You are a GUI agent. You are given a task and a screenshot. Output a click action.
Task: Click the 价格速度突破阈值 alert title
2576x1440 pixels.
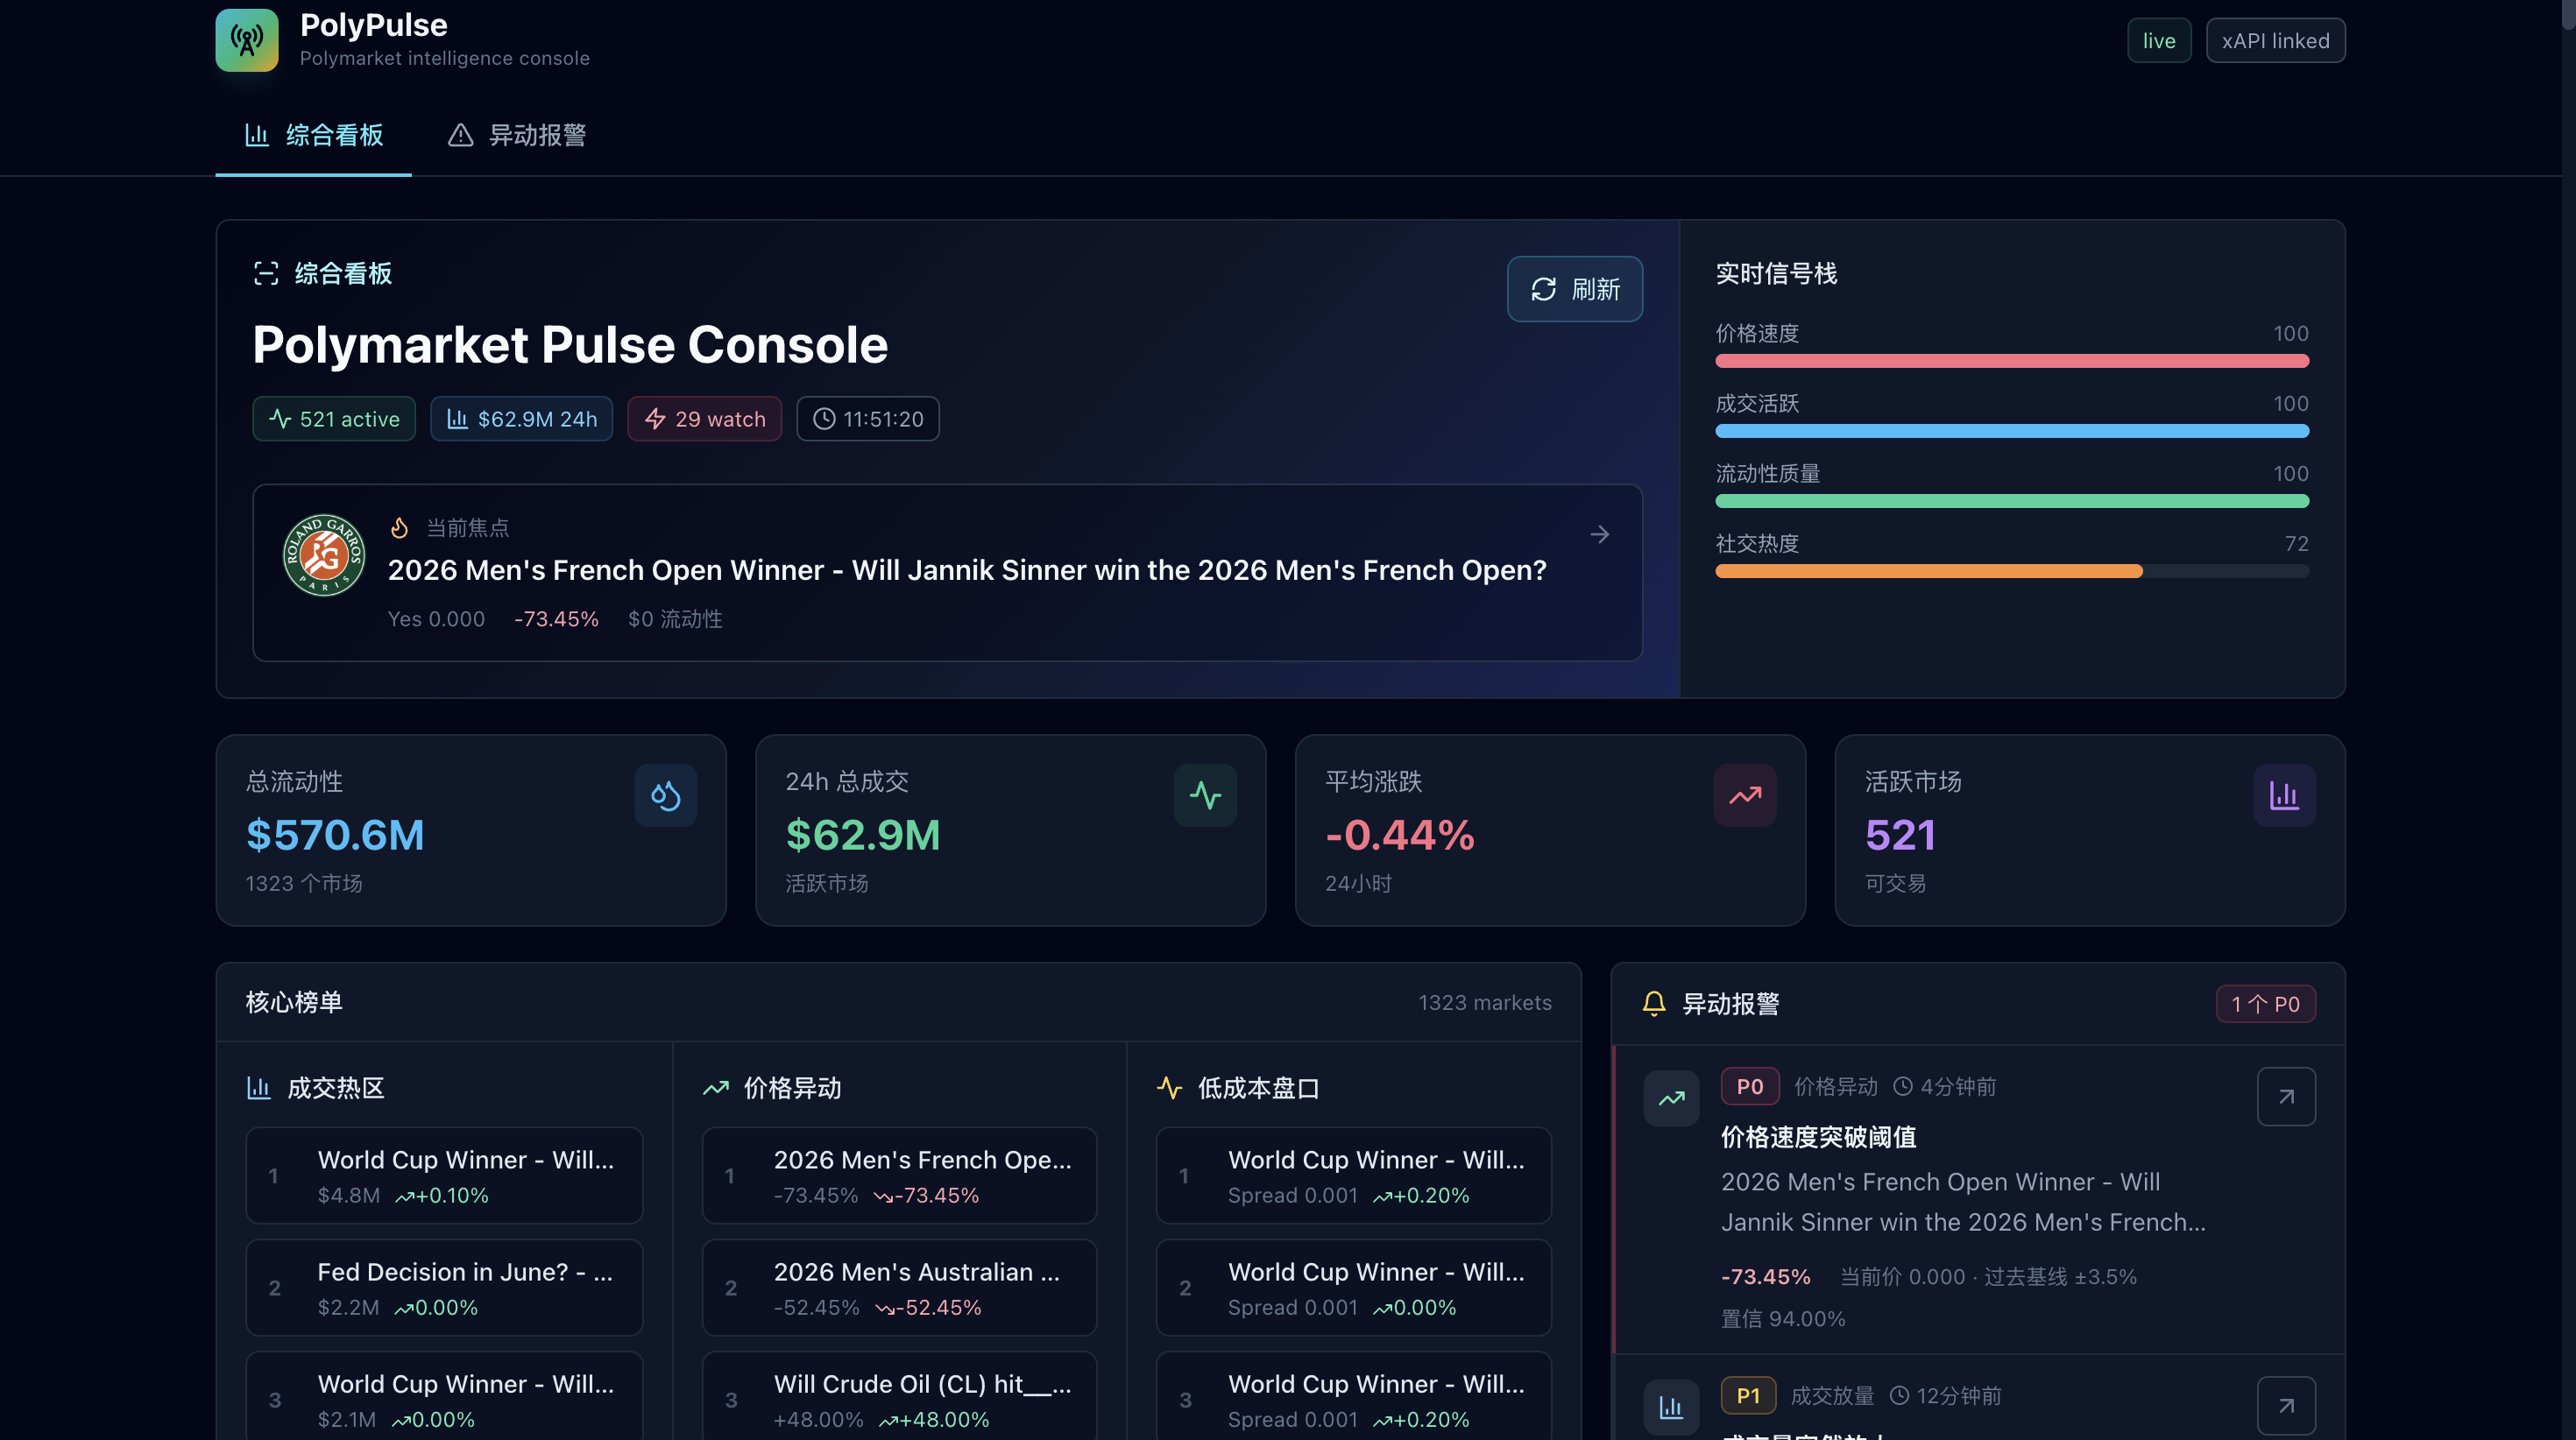tap(1818, 1138)
